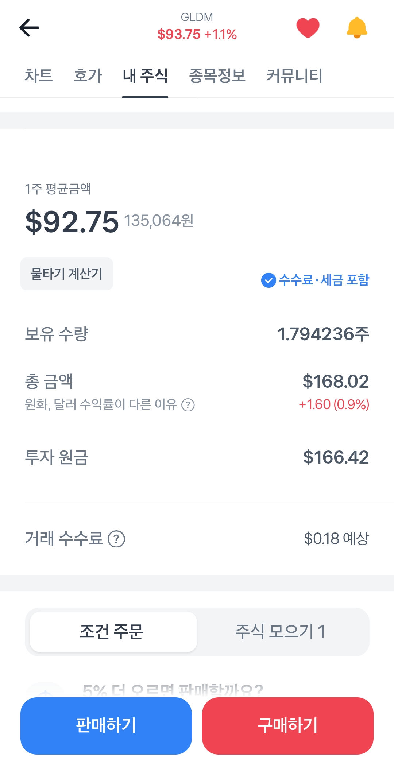Open the 차트 tab
The image size is (394, 771).
coord(39,76)
